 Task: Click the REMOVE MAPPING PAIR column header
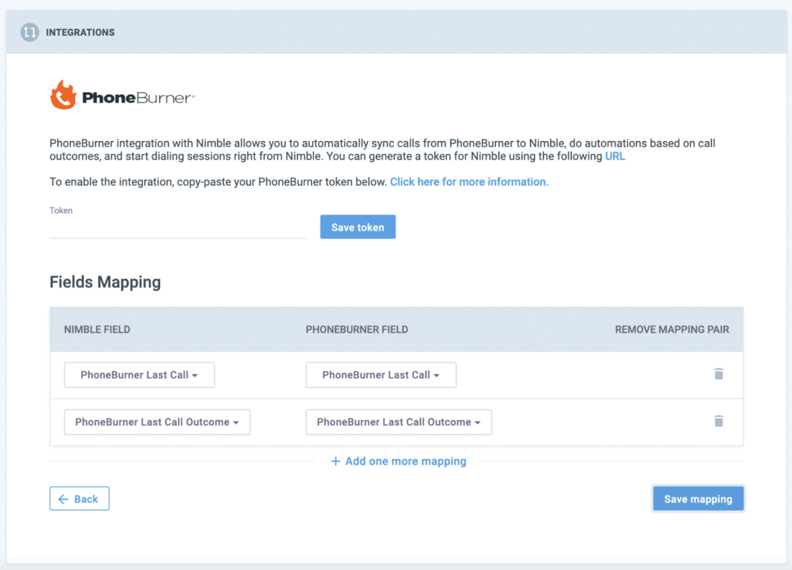point(671,330)
